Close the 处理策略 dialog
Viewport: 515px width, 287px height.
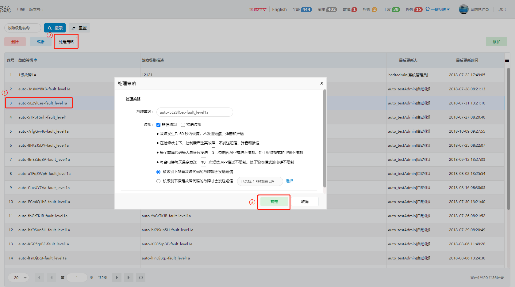(321, 83)
